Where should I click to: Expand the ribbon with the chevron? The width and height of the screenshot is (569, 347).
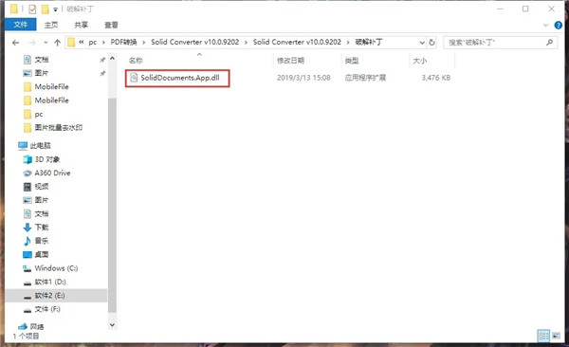coord(545,25)
